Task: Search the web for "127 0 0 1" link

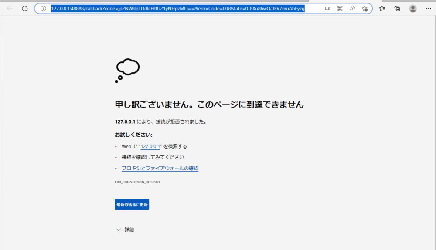Action: (150, 146)
